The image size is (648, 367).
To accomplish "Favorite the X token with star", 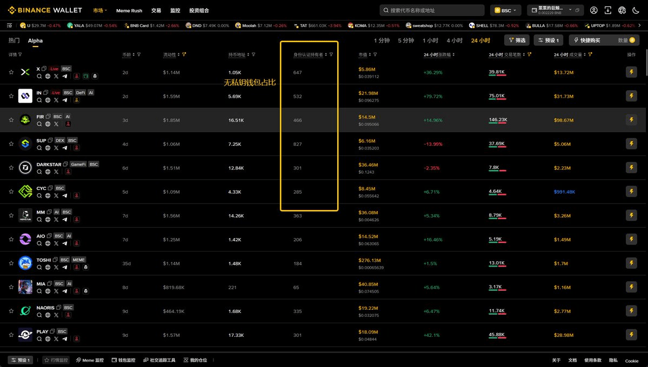I will click(x=11, y=72).
